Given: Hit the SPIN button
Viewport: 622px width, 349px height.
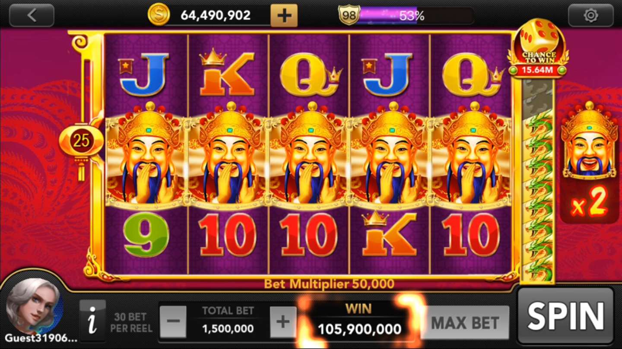Looking at the screenshot, I should pos(565,316).
